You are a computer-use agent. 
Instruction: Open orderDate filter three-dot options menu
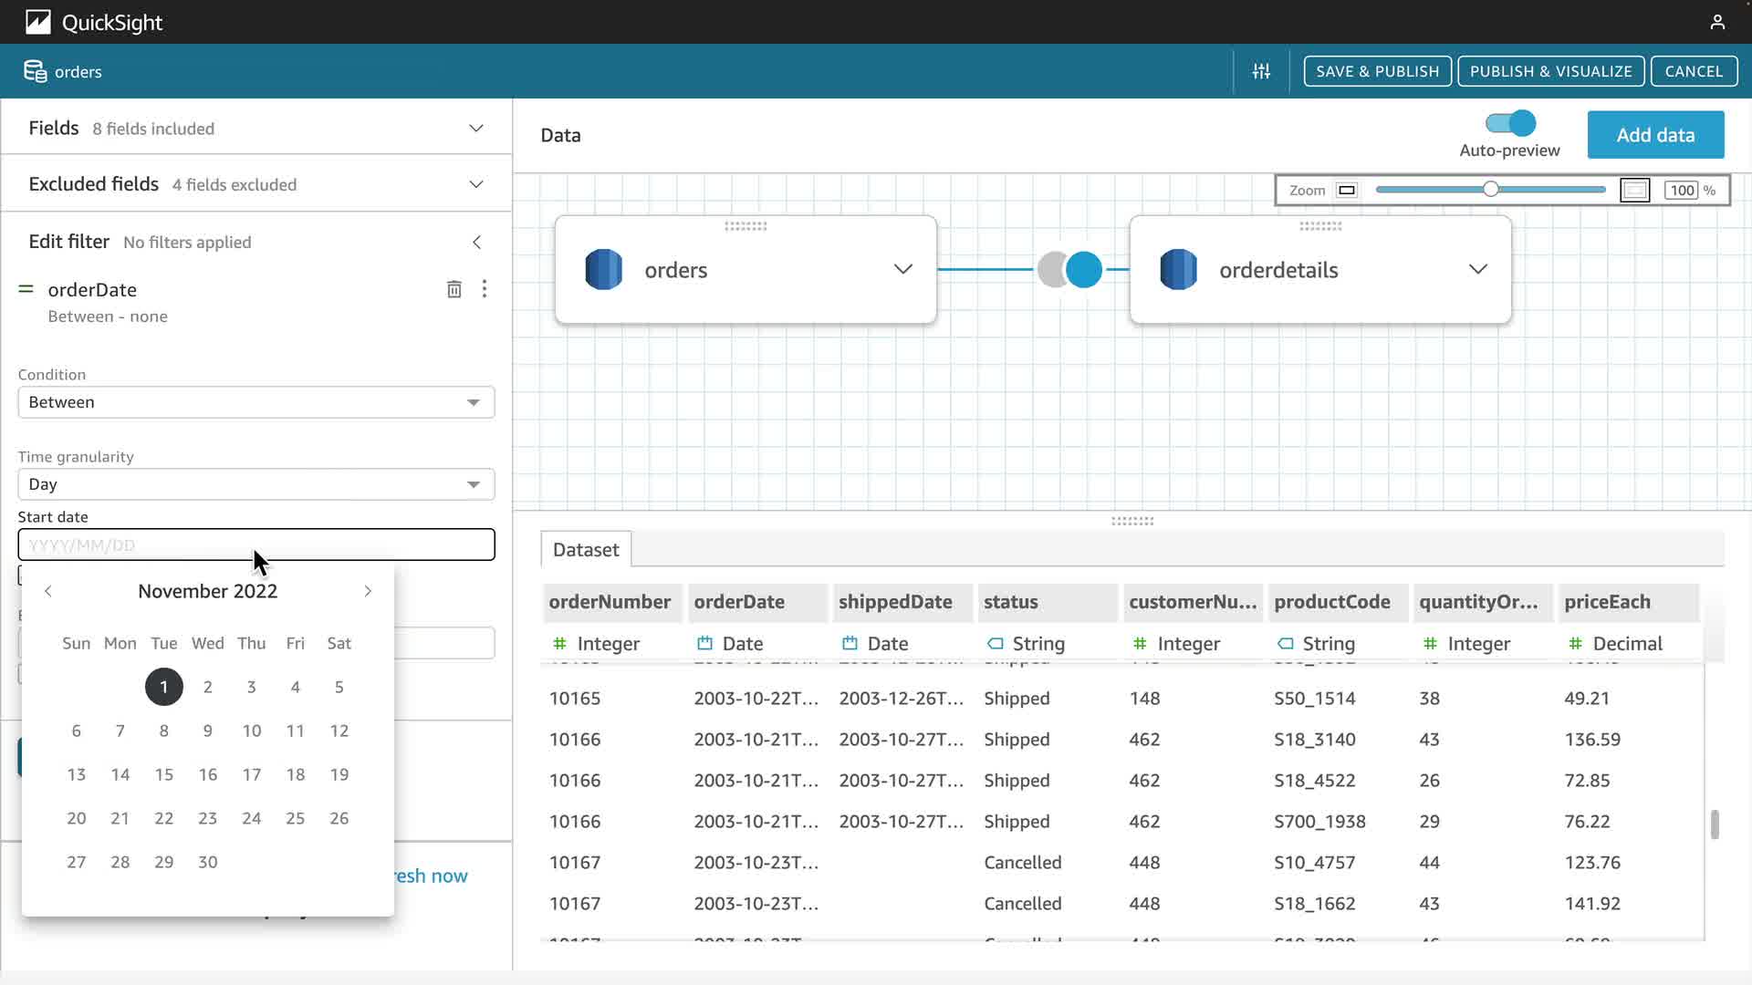pyautogui.click(x=485, y=289)
